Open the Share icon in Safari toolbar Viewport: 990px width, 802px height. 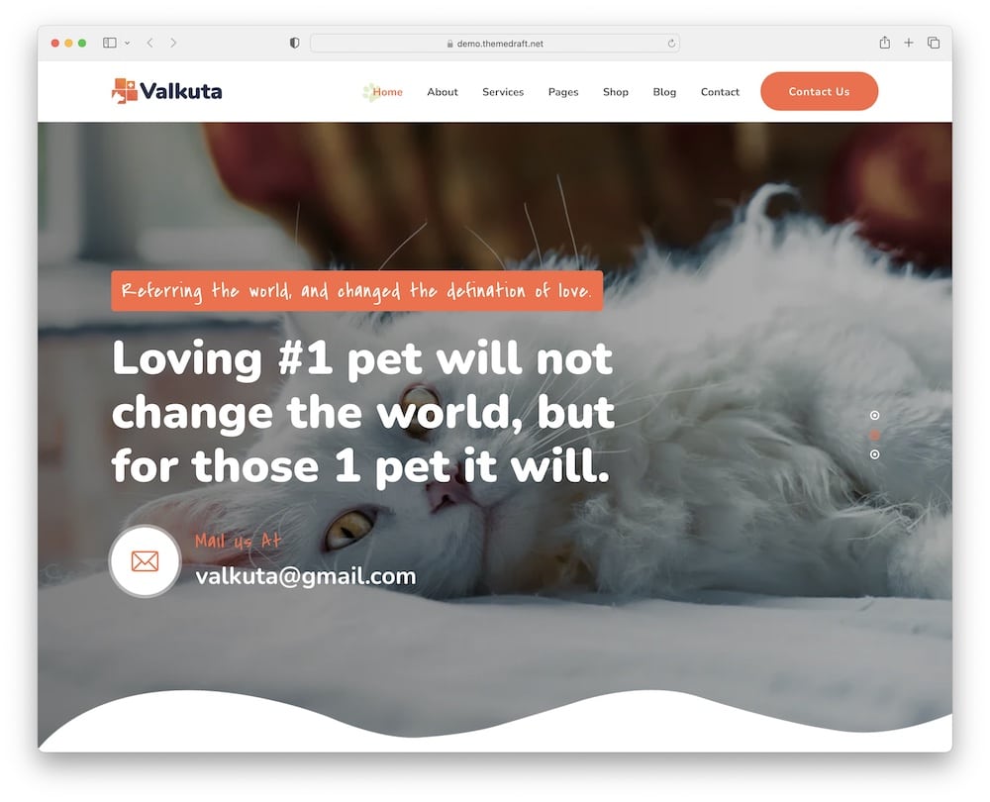[884, 43]
